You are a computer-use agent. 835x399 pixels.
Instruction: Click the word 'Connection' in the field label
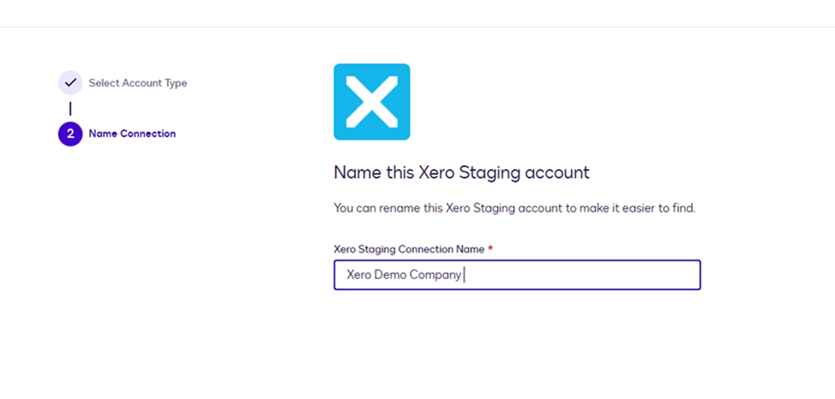click(x=424, y=249)
